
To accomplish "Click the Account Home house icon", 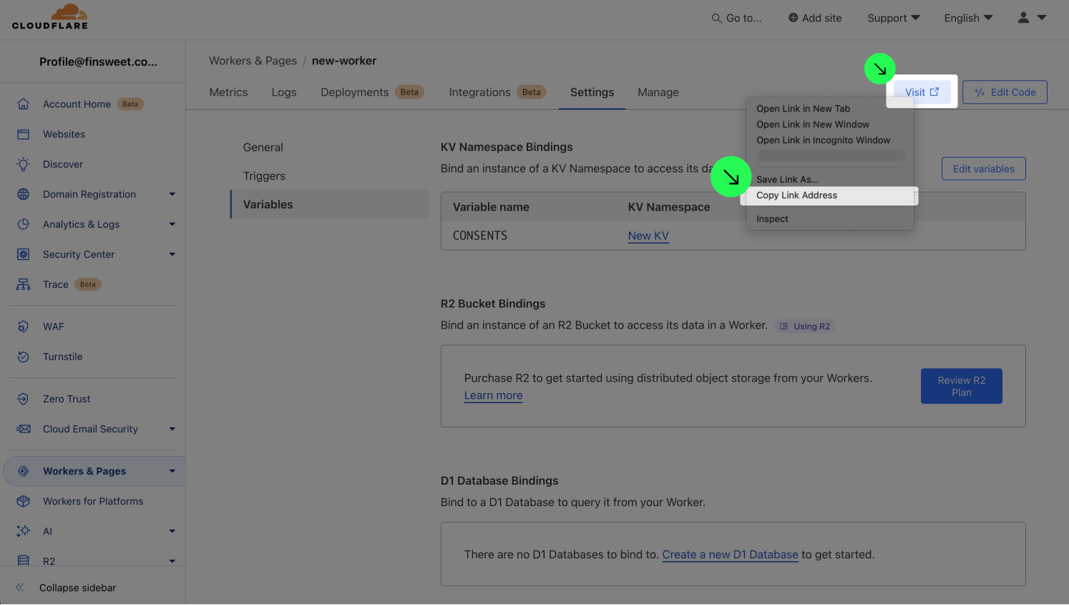I will click(24, 104).
